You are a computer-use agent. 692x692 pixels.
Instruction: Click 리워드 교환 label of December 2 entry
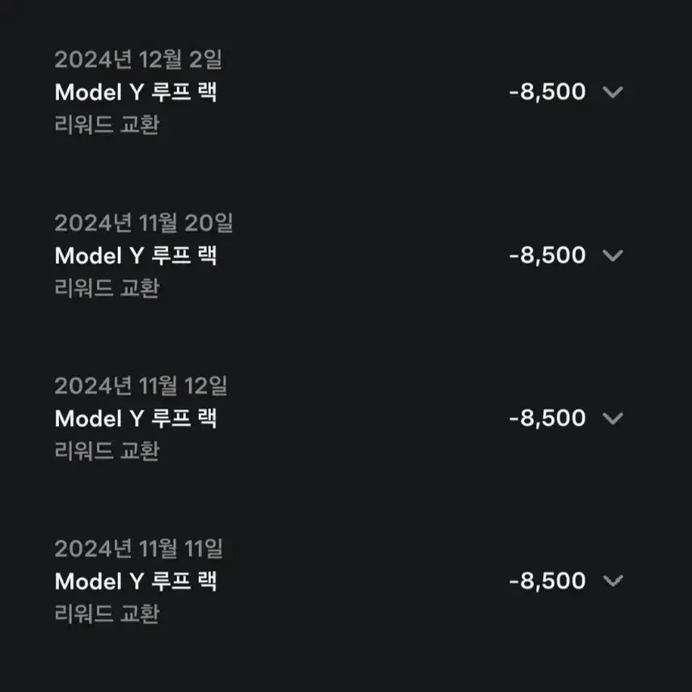coord(107,124)
